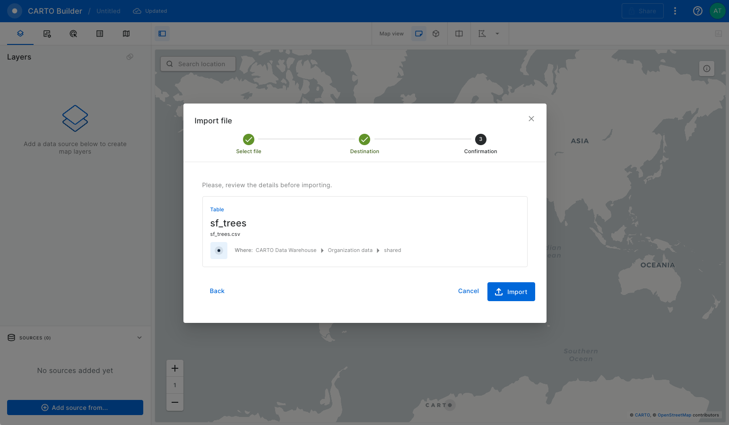Switch to 2D map view
Viewport: 729px width, 425px height.
(x=419, y=34)
